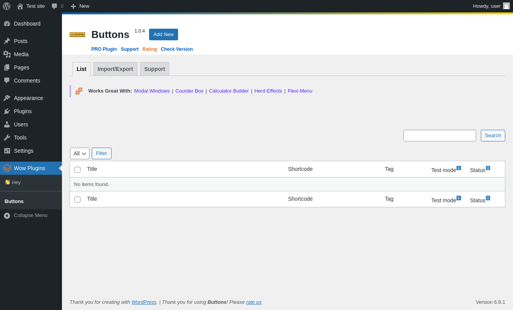This screenshot has height=310, width=513.
Task: Switch to the Import/Export tab
Action: [x=115, y=69]
